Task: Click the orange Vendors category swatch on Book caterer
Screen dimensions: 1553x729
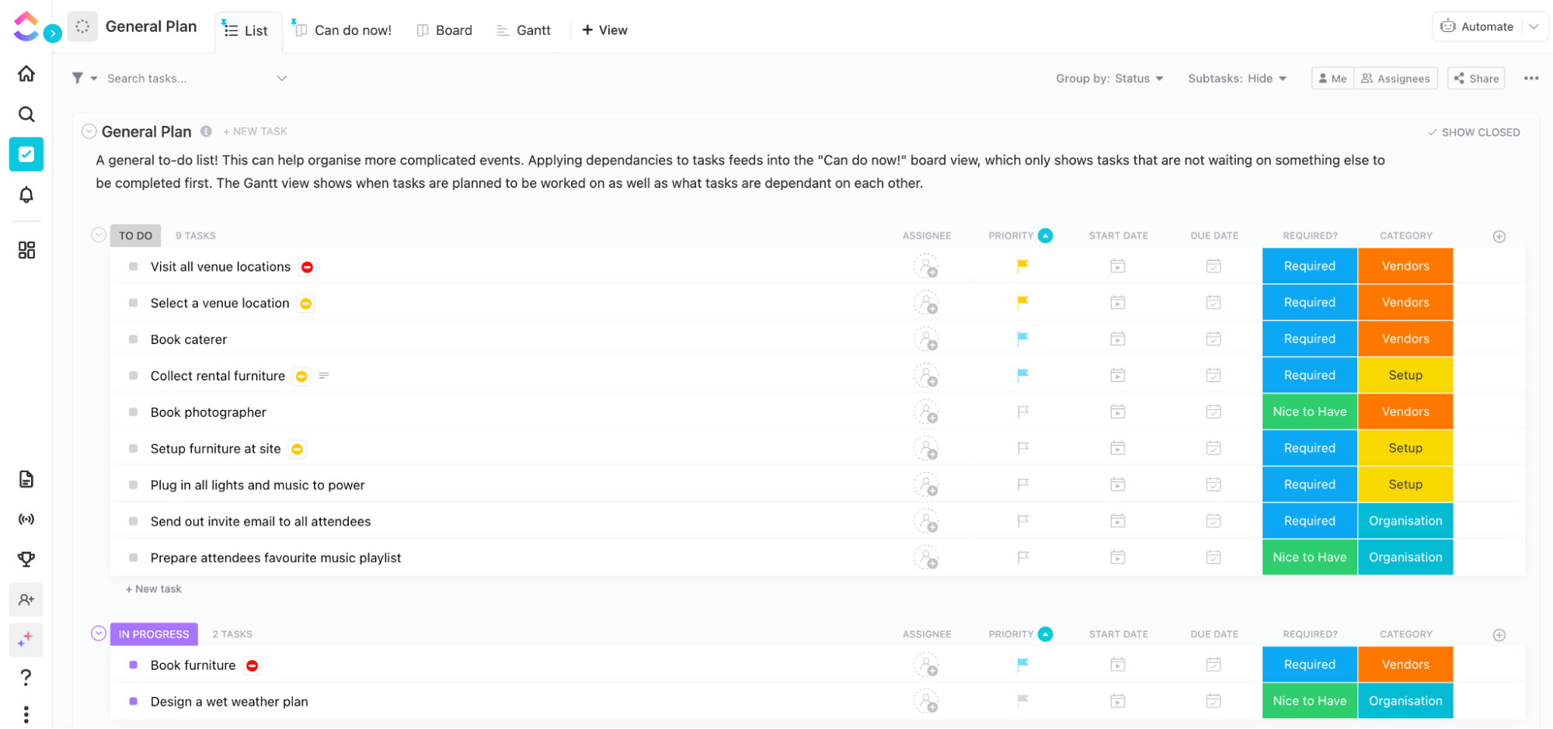Action: [x=1405, y=338]
